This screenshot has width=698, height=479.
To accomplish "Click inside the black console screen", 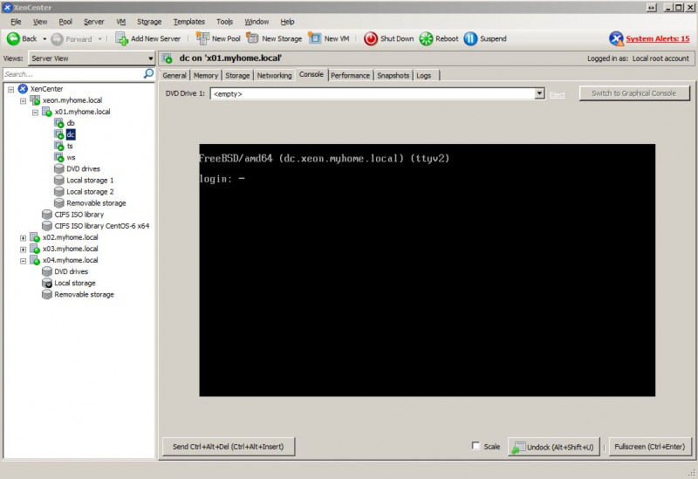I will [428, 270].
